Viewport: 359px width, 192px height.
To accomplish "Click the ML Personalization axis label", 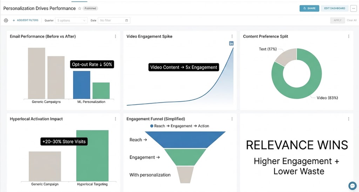I will (92, 102).
